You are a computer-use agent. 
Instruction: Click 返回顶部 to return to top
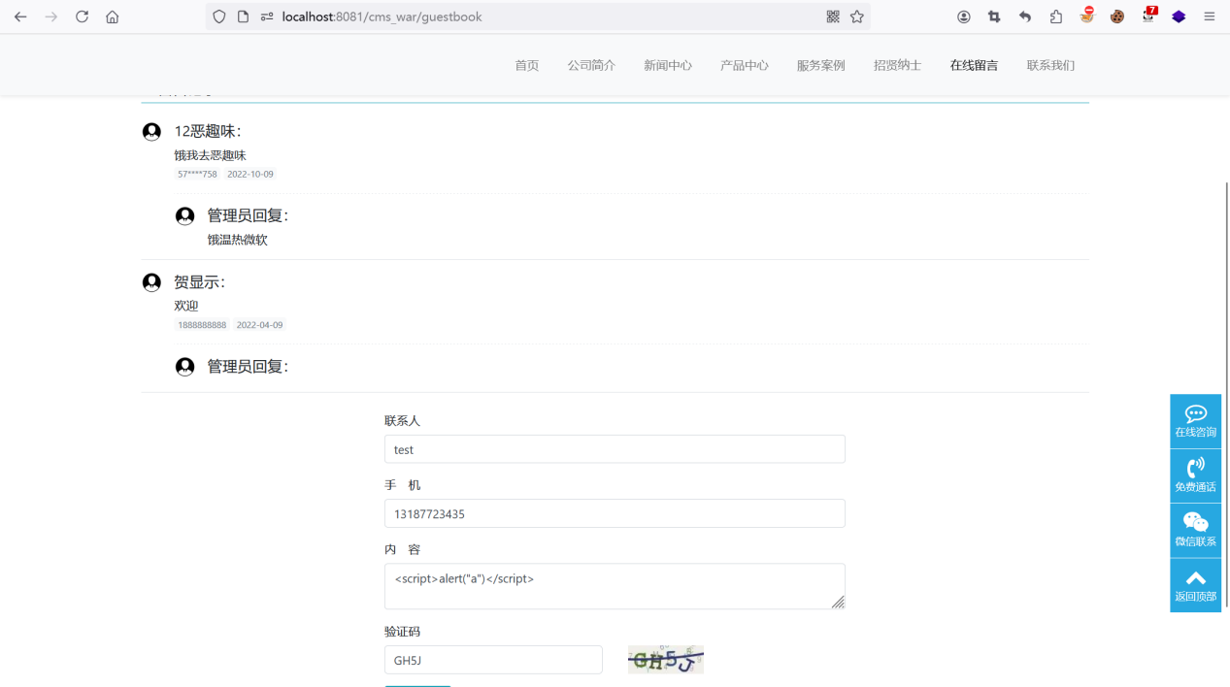coord(1195,585)
